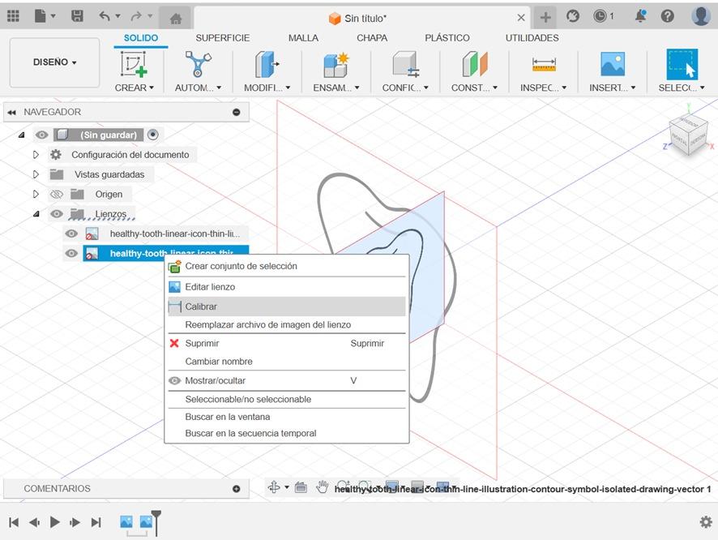
Task: Click the Create Sketch icon
Action: 134,64
